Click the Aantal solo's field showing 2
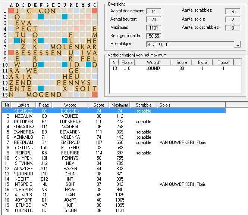 (233, 20)
